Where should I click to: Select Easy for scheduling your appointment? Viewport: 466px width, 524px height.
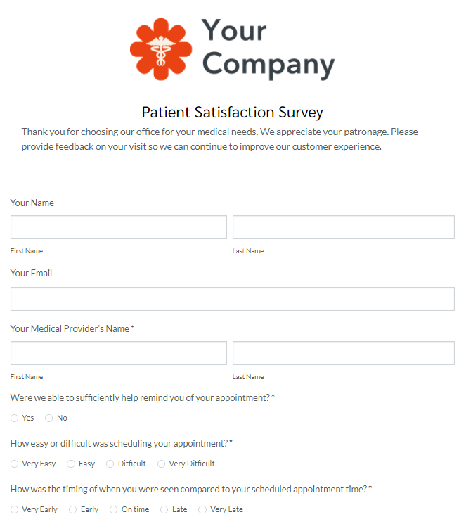click(71, 464)
